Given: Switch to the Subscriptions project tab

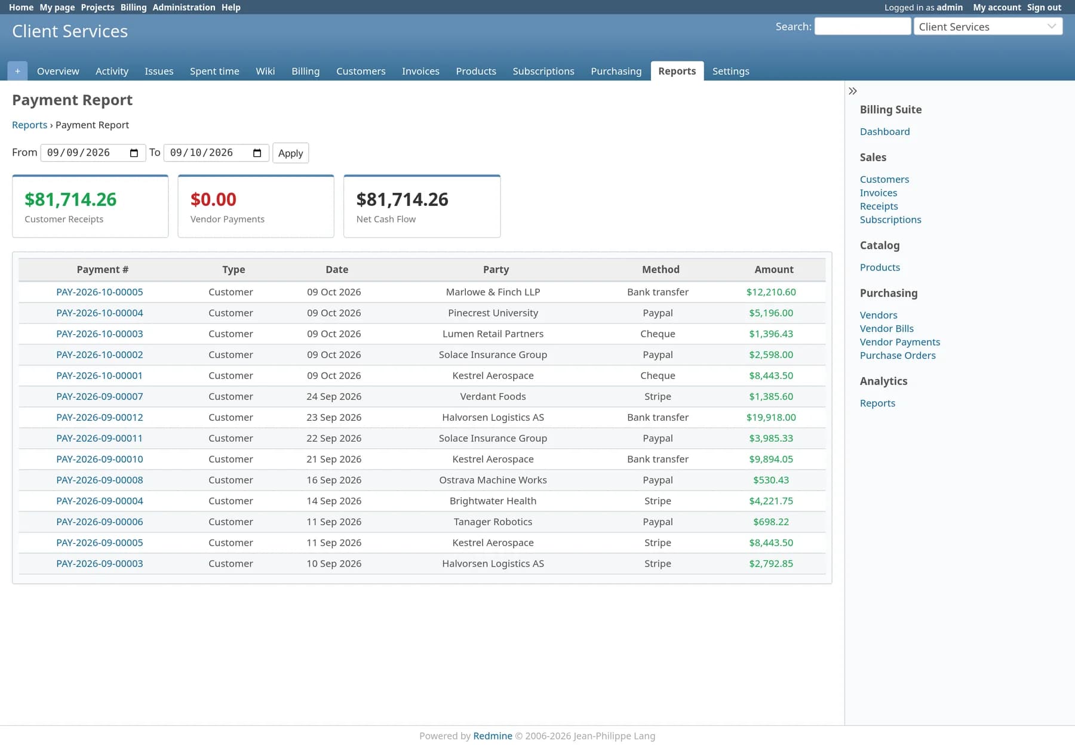Looking at the screenshot, I should pos(543,71).
